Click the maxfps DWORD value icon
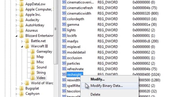173x97 pixels. point(64,41)
